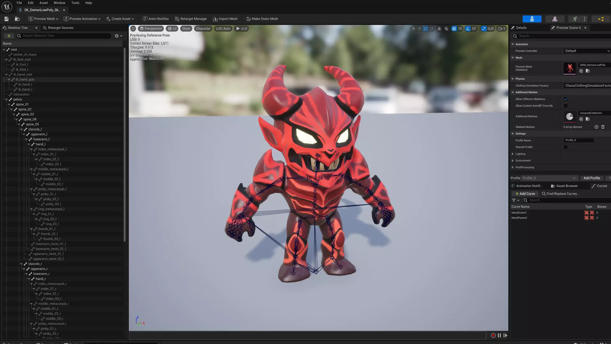Click the coordinate system globe icon
This screenshot has width=611, height=344.
(439, 29)
